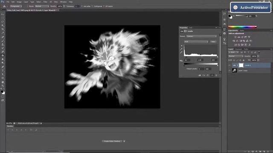The width and height of the screenshot is (273, 153).
Task: Add a Hue/Saturation adjustment
Action: tap(234, 41)
